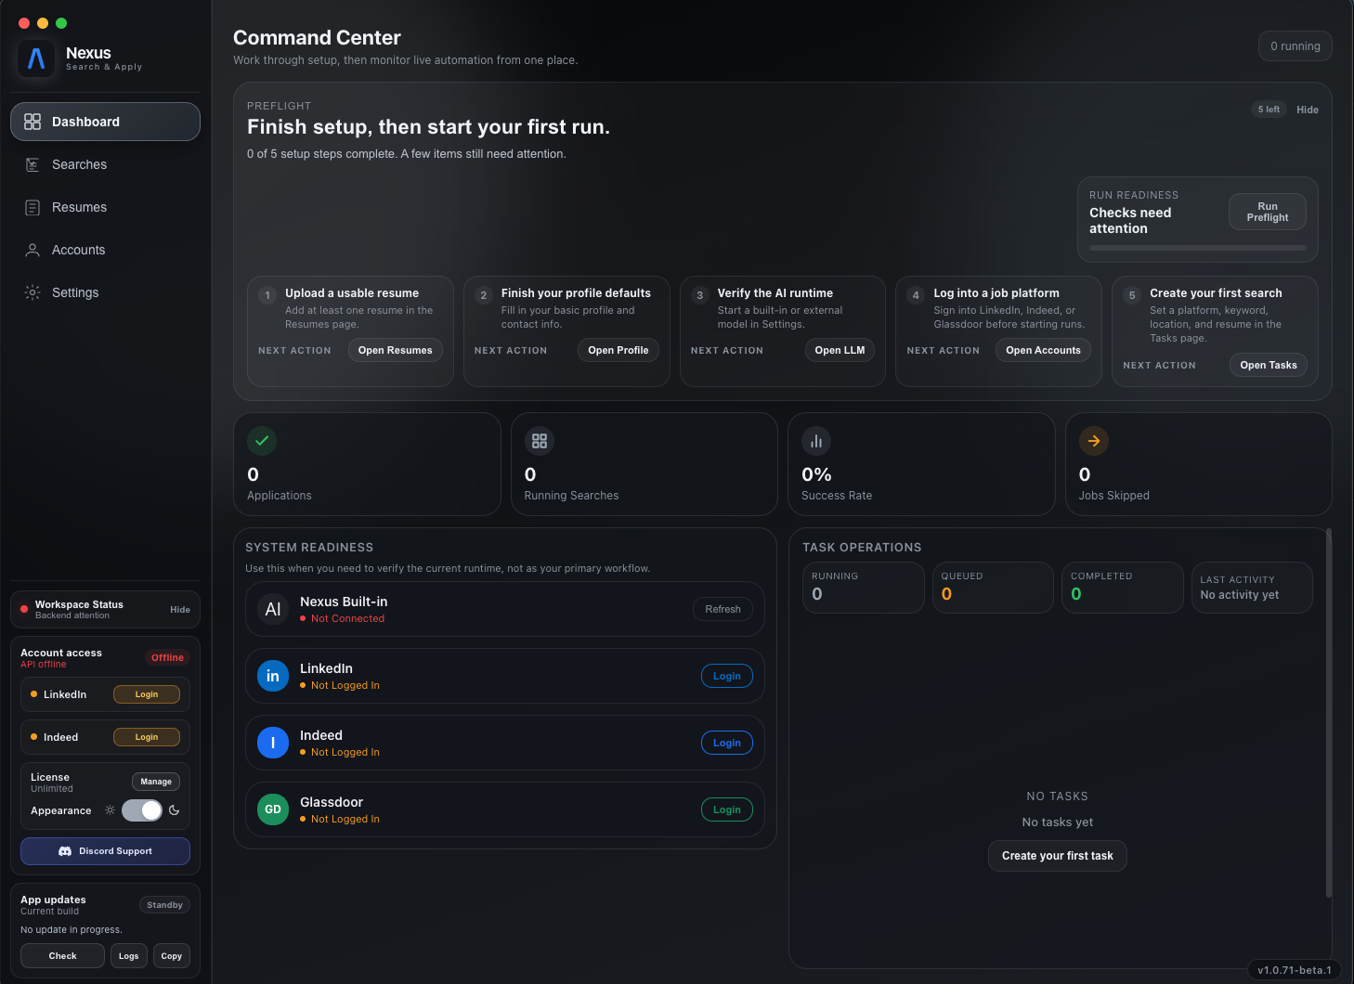Click the Nexus app logo

(x=35, y=59)
